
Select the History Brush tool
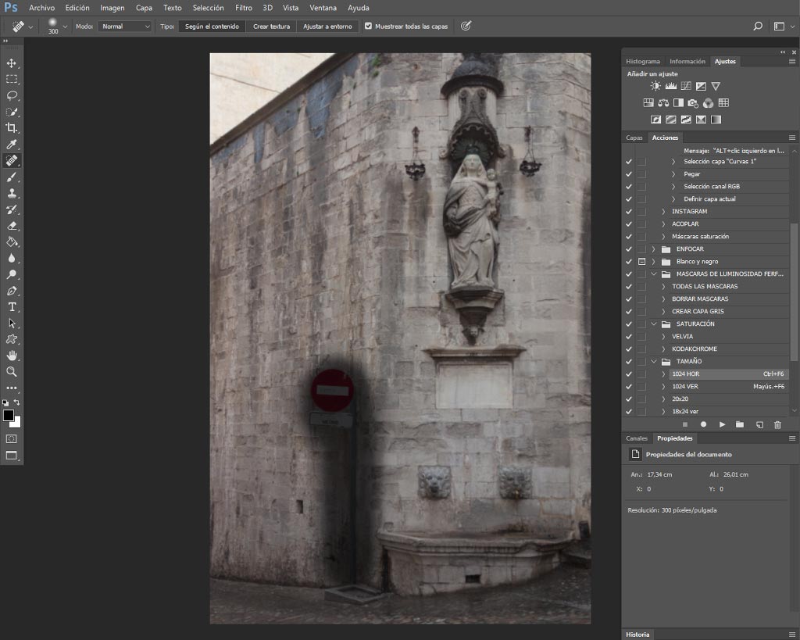click(11, 209)
